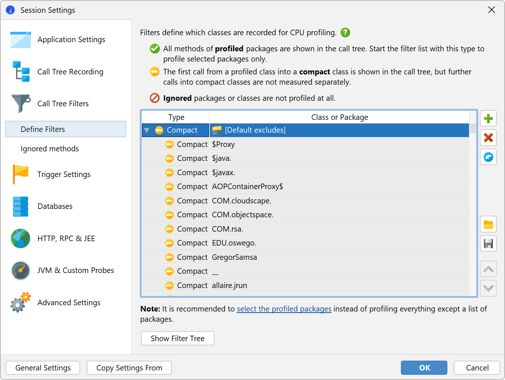Open Application Settings section

tap(71, 40)
